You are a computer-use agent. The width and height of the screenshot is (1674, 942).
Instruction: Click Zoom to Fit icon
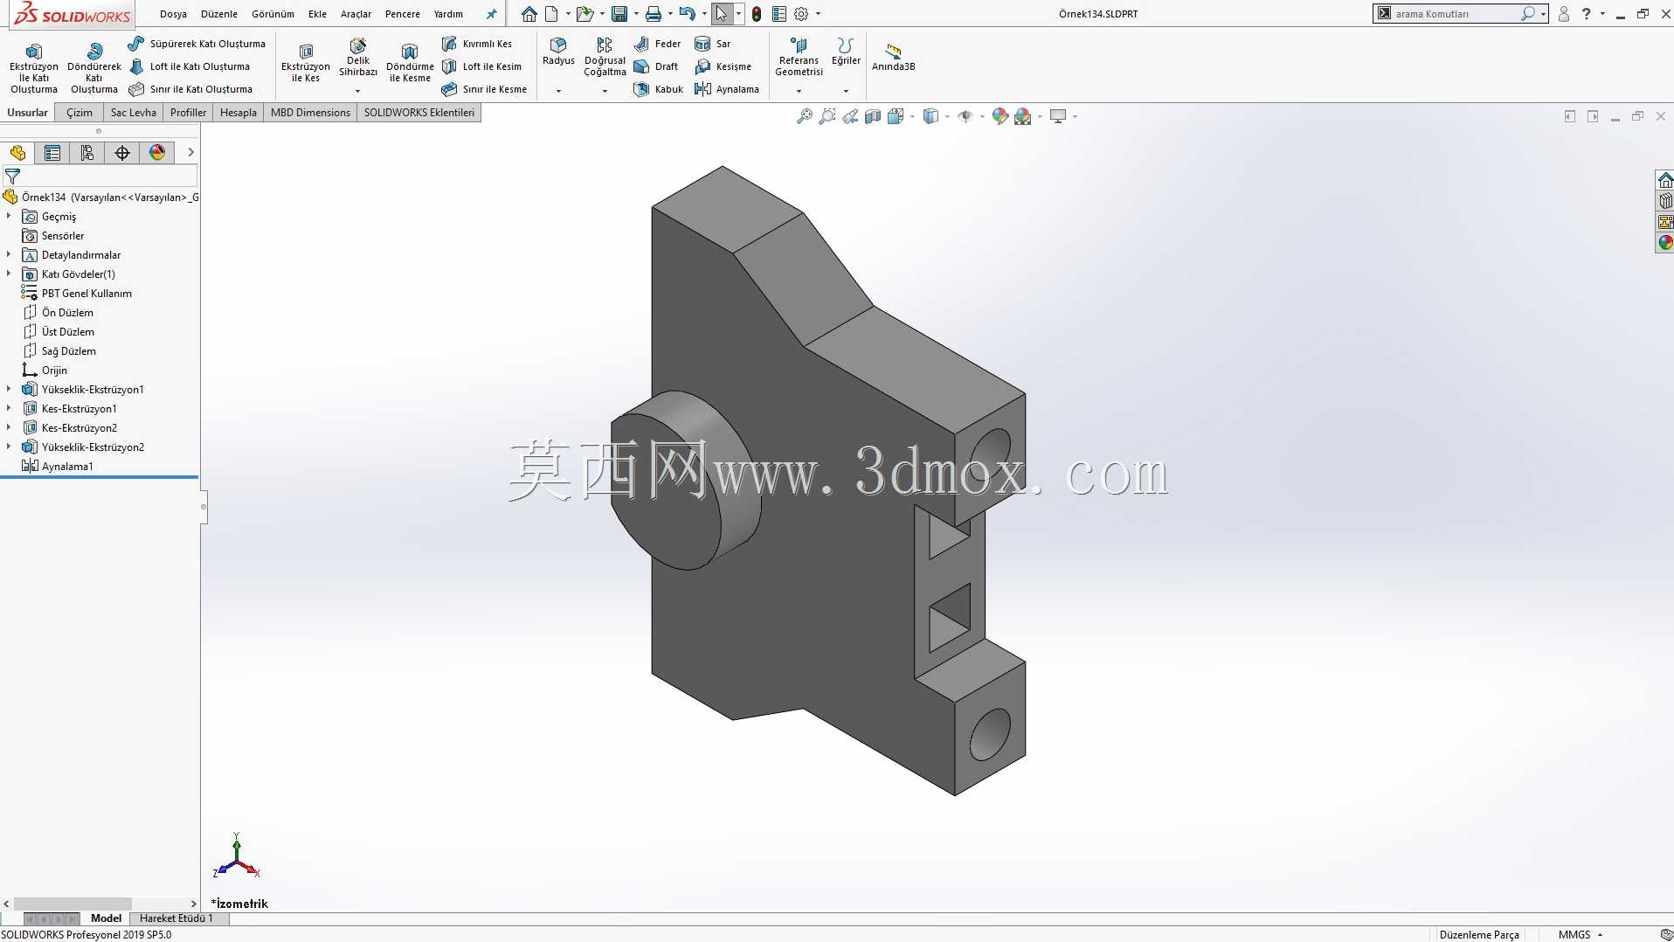point(805,116)
